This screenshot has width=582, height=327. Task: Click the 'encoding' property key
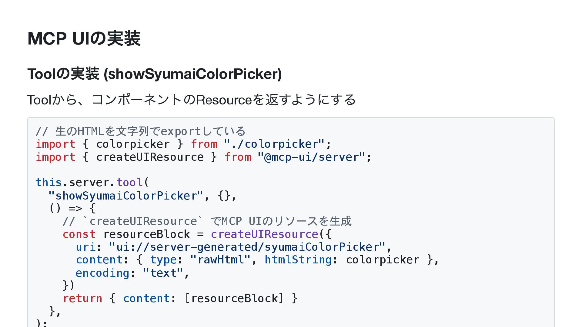pyautogui.click(x=103, y=273)
